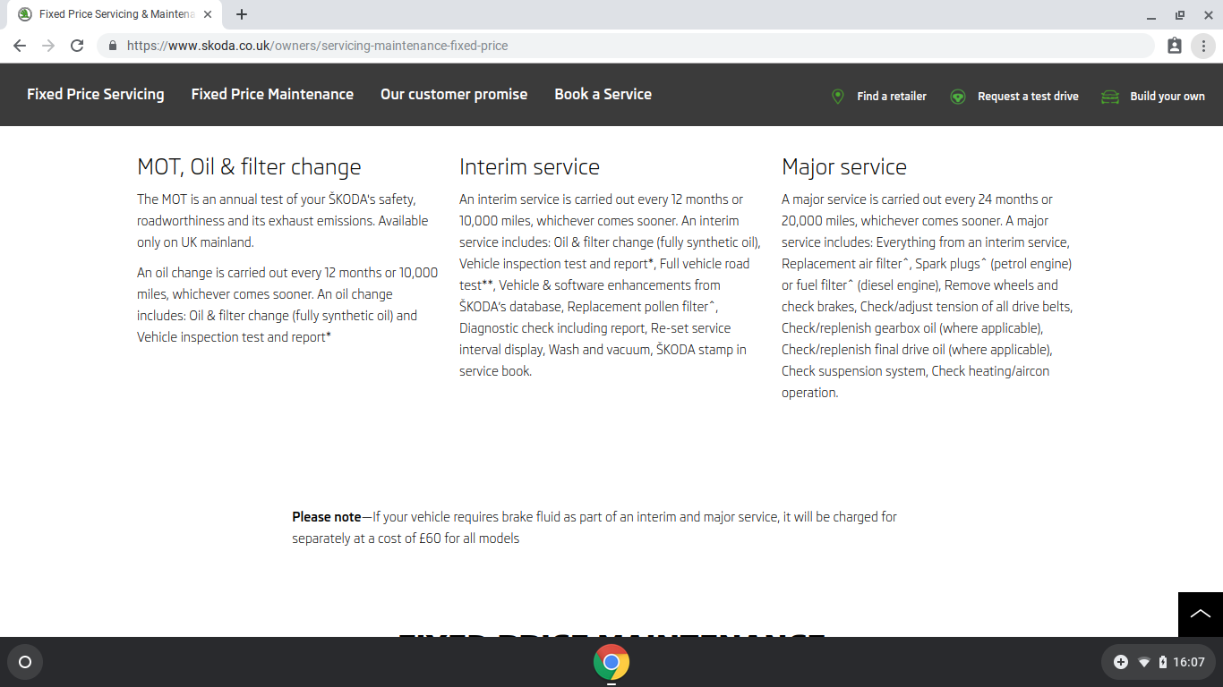The width and height of the screenshot is (1223, 687).
Task: Click the 'operation.' text in Major service
Action: [809, 393]
